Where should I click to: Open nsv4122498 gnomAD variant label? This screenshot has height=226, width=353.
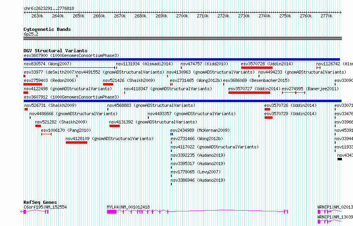68,89
